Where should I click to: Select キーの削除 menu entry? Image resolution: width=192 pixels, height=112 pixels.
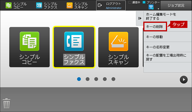pyautogui.click(x=155, y=27)
